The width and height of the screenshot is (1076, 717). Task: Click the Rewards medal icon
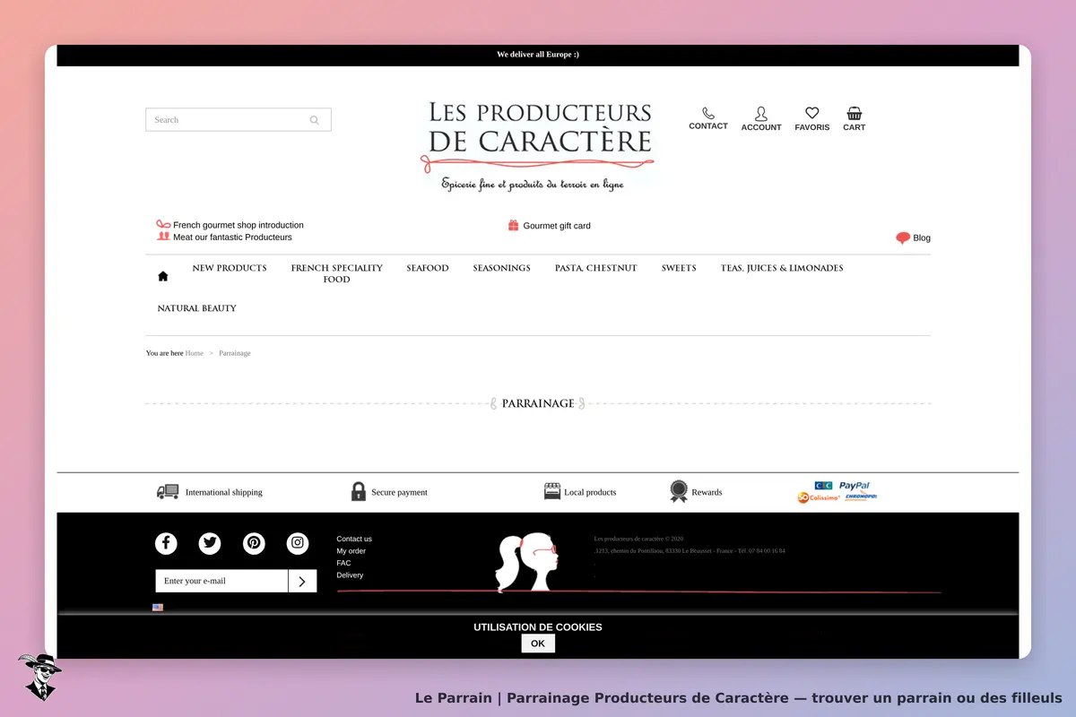[x=679, y=491]
